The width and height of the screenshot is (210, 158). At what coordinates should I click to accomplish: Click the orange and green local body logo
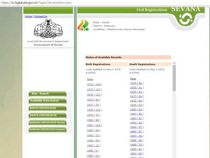click(x=83, y=25)
